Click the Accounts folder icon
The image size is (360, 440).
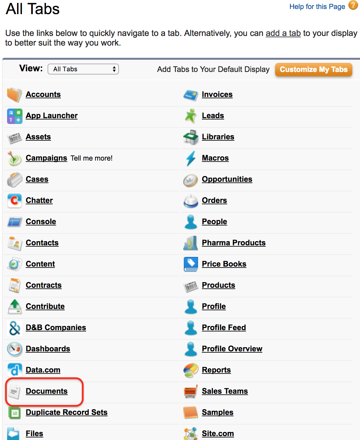[14, 95]
